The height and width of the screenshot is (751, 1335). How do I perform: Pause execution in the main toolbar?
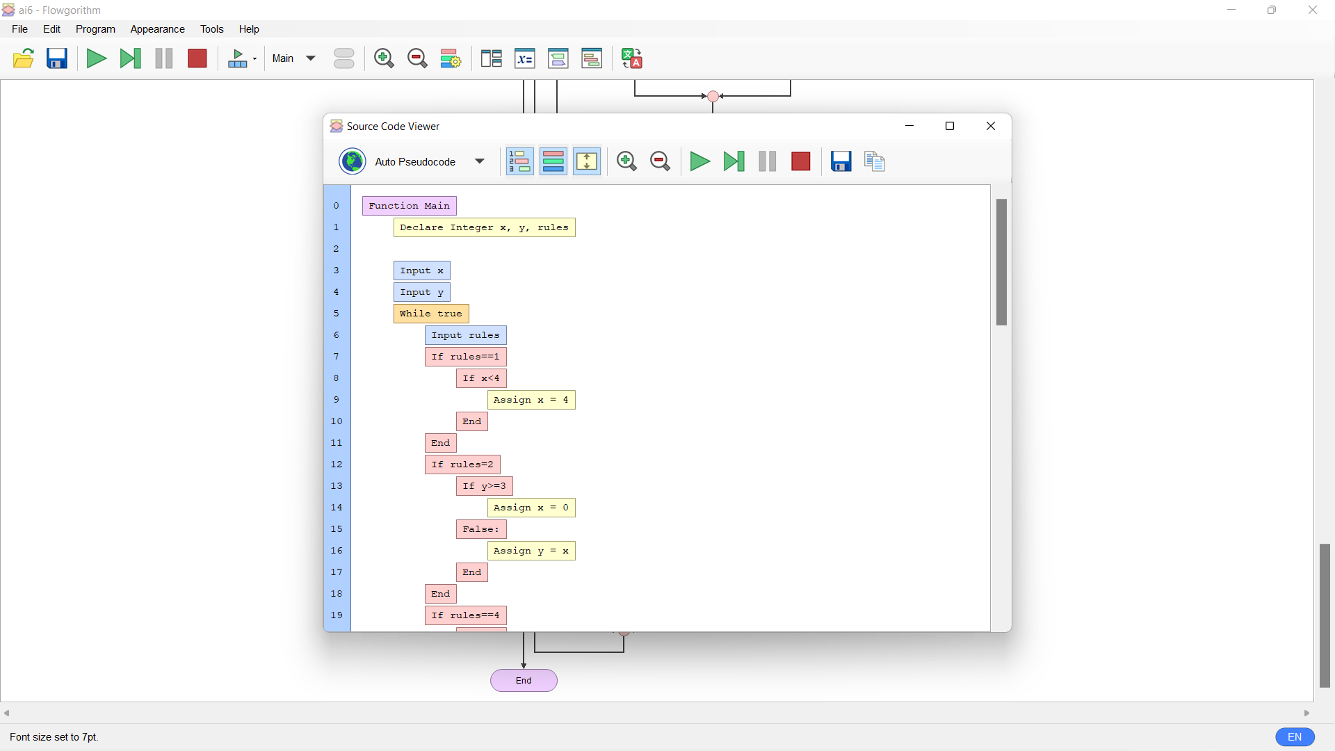click(x=164, y=58)
